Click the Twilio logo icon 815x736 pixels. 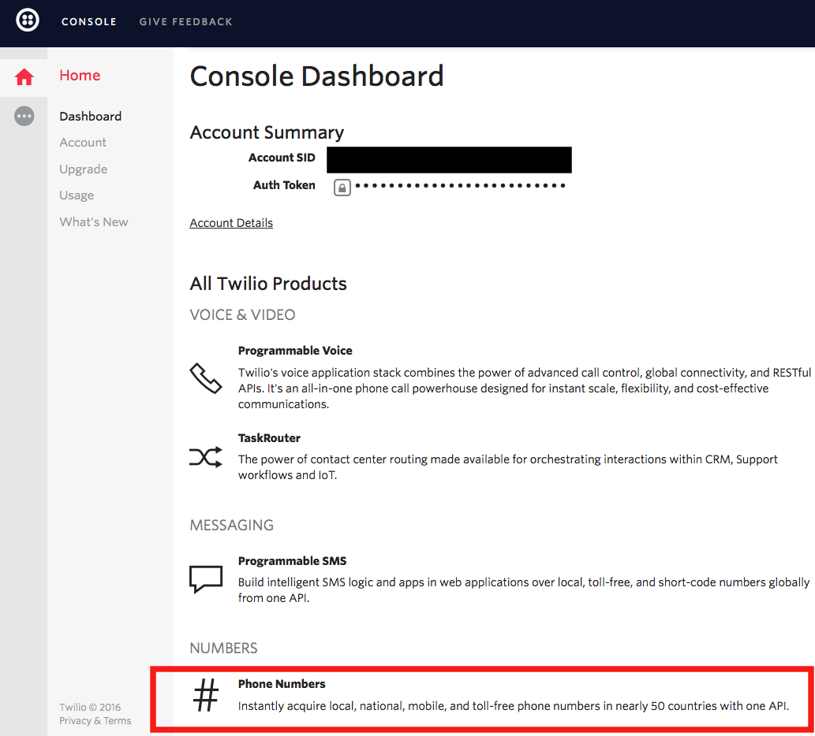click(x=27, y=20)
